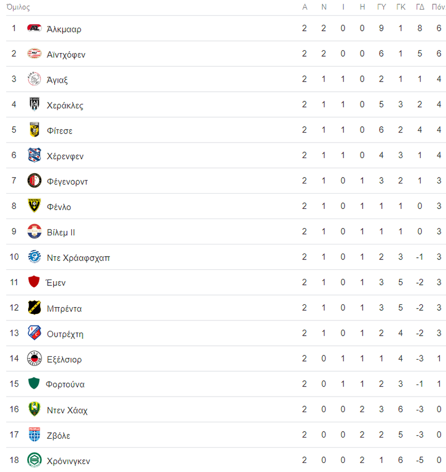Click the Heerenveen club badge

34,155
